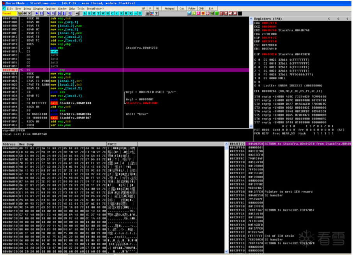Click the Step into toolbar icon
This screenshot has width=353, height=255.
point(49,14)
